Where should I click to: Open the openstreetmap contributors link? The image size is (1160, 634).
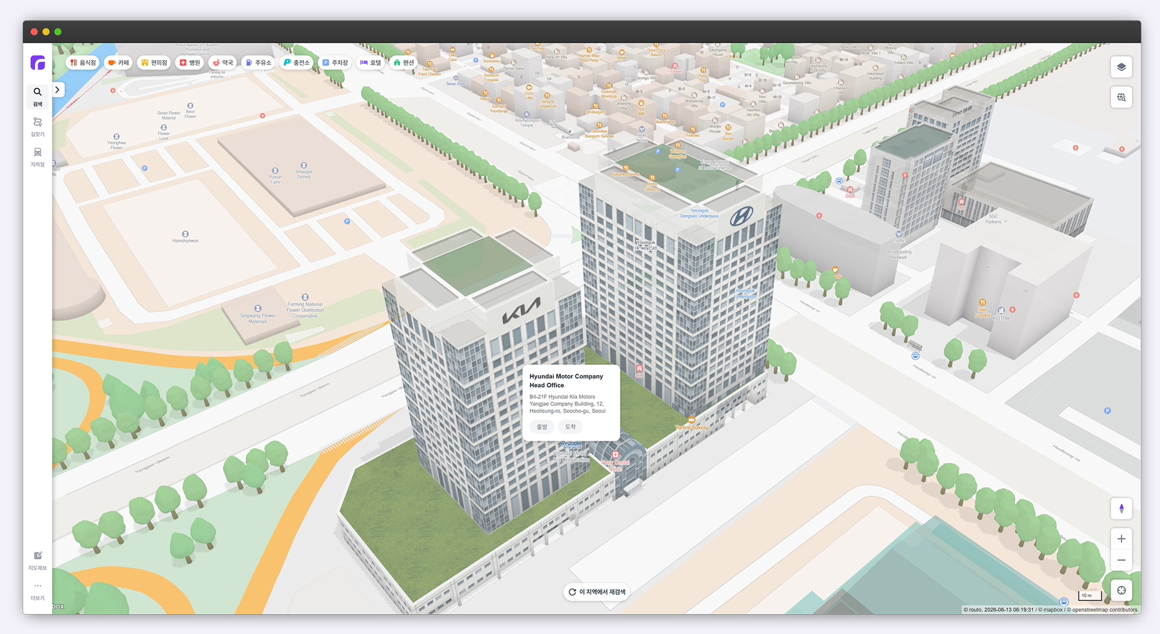1103,610
